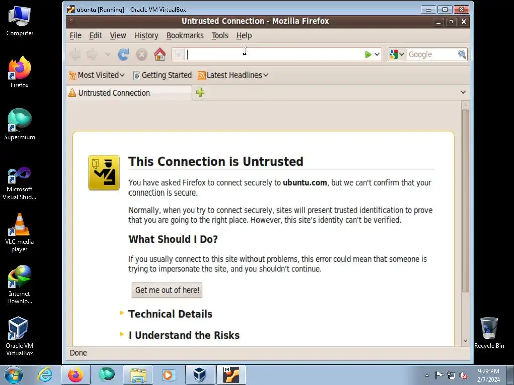Open Windows Explorer from the taskbar

138,375
